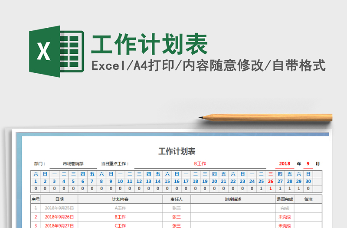The height and width of the screenshot is (228, 347).
Task: Select the 计划内容 column header
Action: point(120,199)
